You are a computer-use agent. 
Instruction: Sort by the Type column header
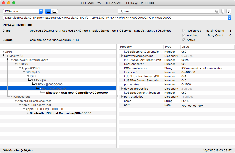172,47
